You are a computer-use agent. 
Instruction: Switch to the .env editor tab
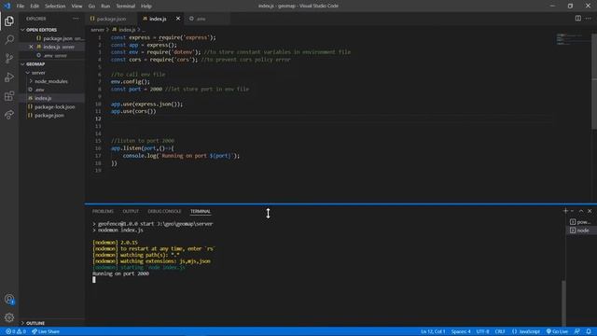(201, 19)
